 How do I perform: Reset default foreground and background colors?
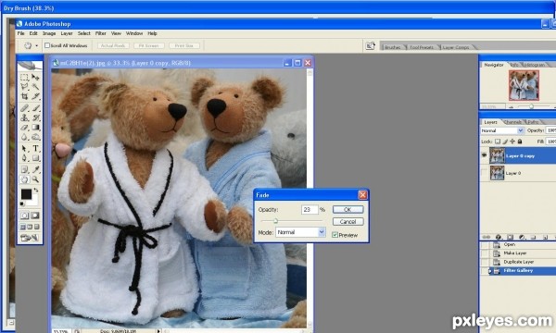(22, 203)
